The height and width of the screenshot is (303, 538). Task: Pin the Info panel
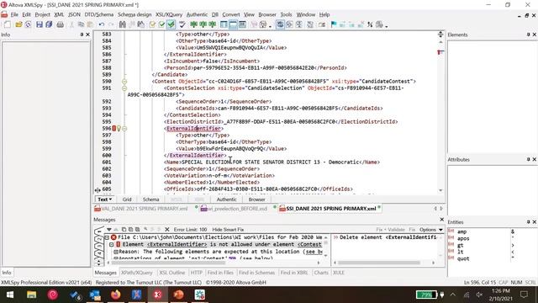[x=82, y=35]
